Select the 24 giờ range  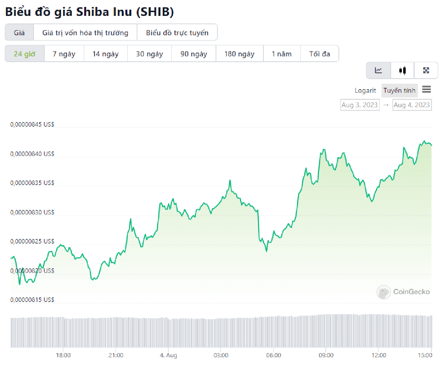click(x=25, y=54)
